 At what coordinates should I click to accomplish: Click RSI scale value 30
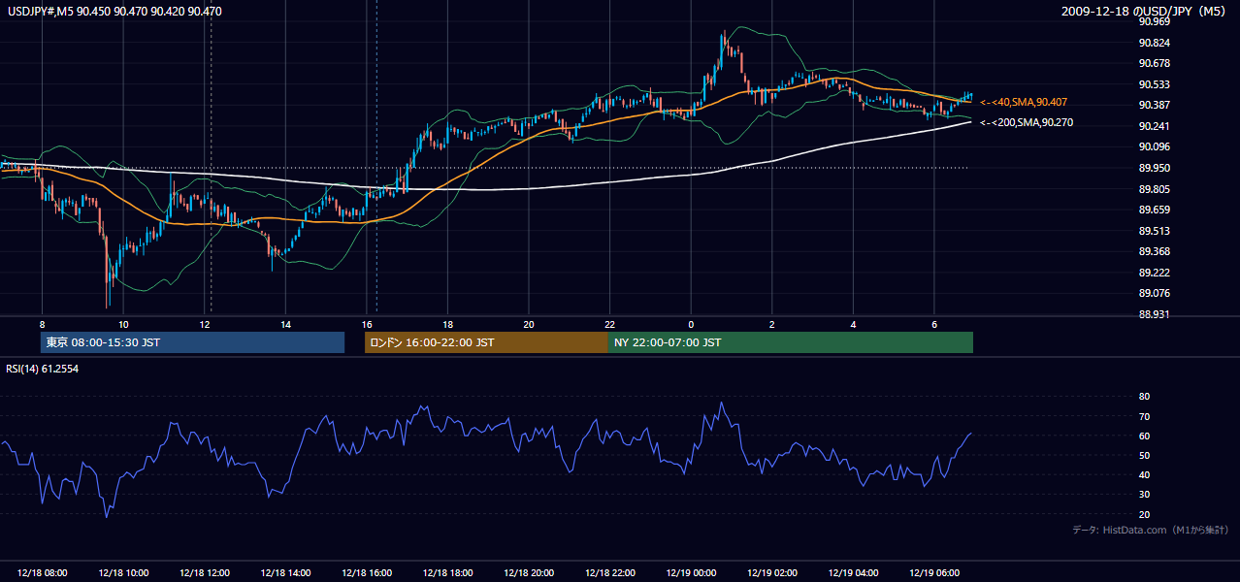(x=1144, y=495)
